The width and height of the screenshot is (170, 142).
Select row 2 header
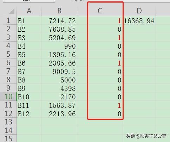pos(8,29)
